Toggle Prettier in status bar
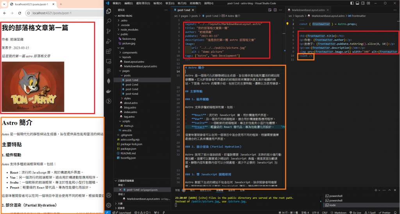This screenshot has height=214, width=400. pyautogui.click(x=385, y=212)
